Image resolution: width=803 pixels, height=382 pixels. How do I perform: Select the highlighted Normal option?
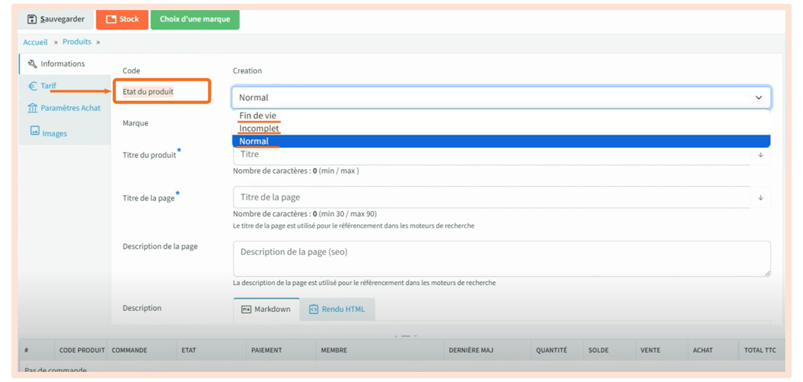[254, 141]
